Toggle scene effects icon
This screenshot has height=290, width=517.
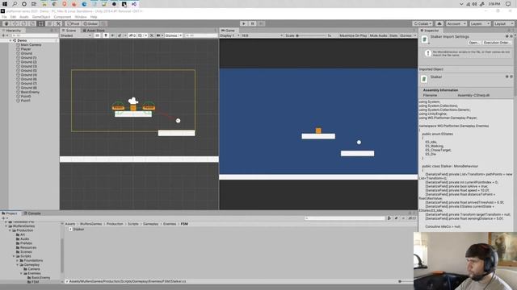[120, 35]
